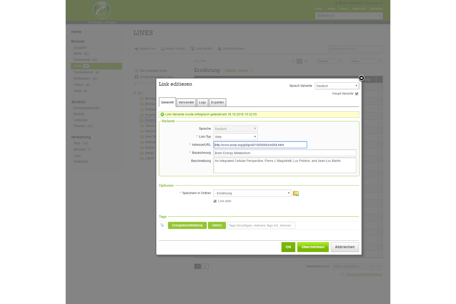Image resolution: width=456 pixels, height=304 pixels.
Task: Click the star icon for Die neuesten Links
Action: [x=136, y=71]
